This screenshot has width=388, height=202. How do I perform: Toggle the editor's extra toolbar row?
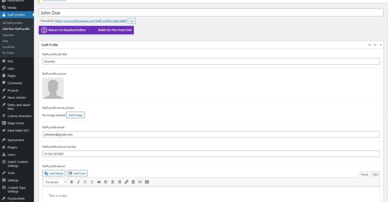tap(147, 182)
